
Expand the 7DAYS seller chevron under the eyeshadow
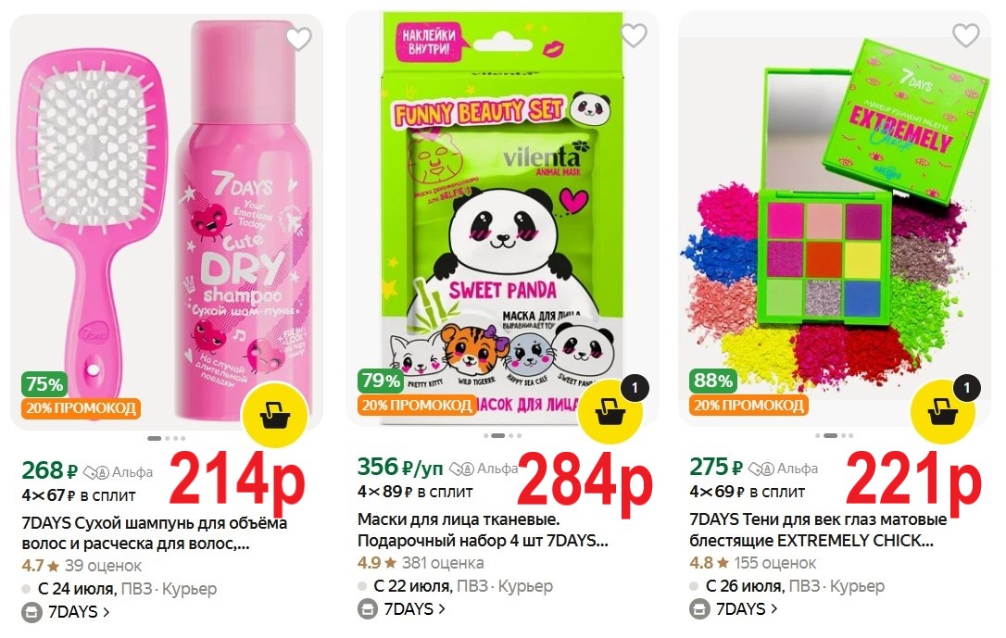click(773, 609)
